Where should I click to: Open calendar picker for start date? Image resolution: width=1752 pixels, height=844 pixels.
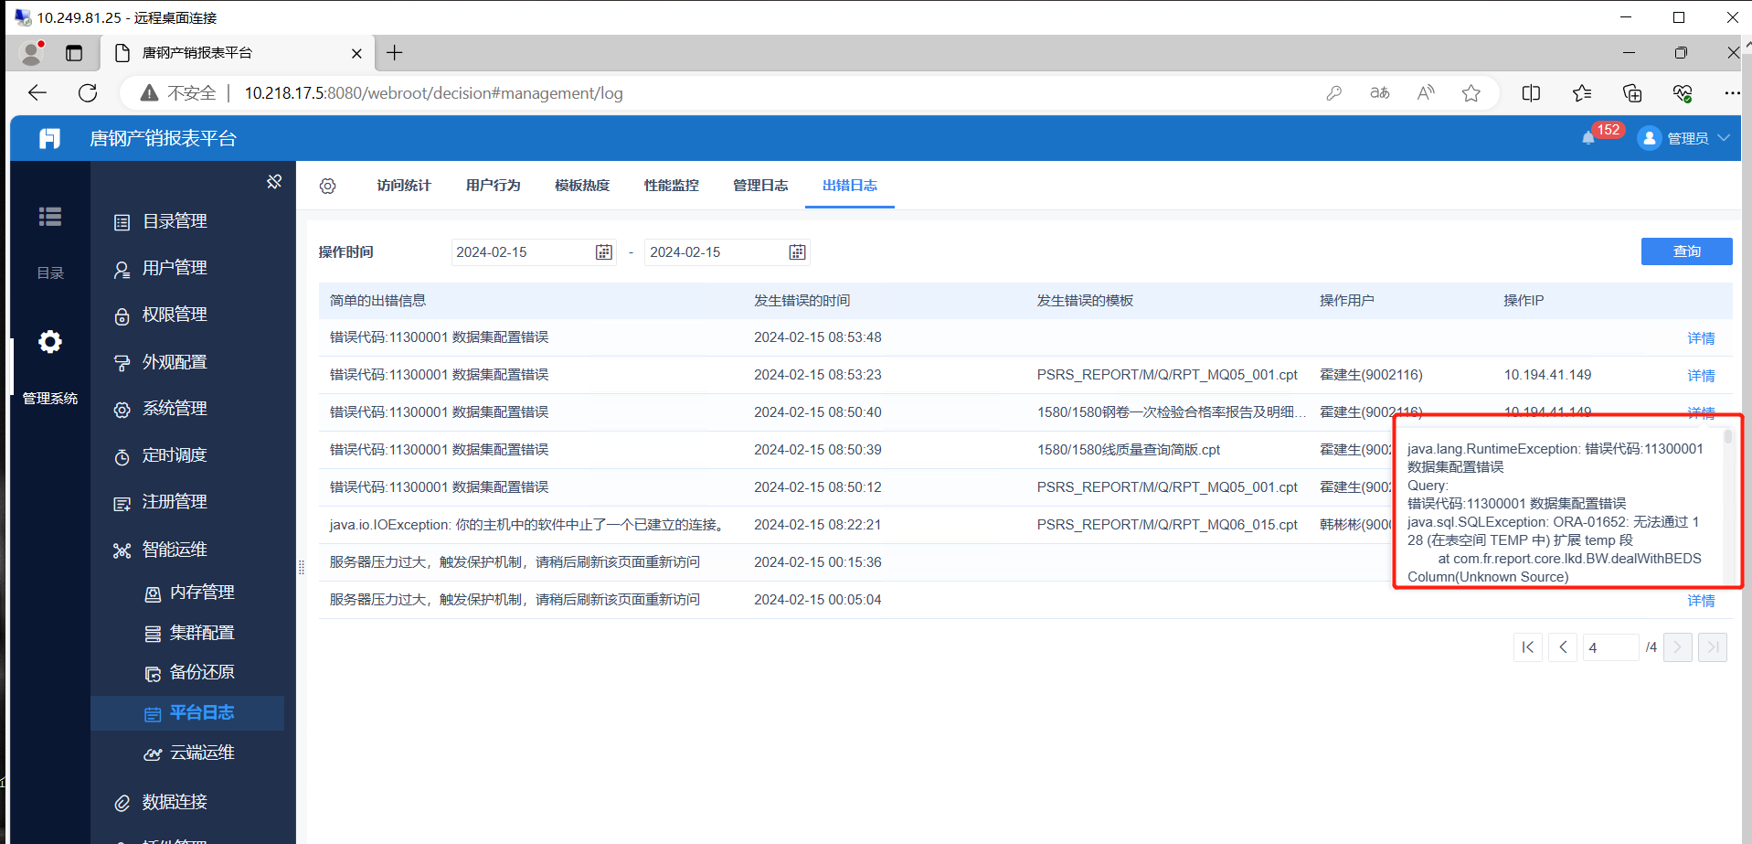[x=604, y=252]
